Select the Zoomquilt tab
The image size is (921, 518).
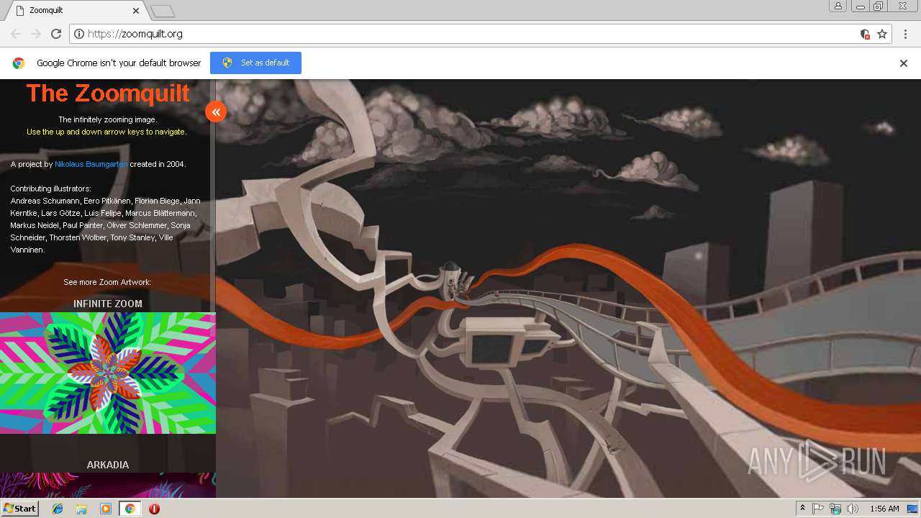point(76,11)
